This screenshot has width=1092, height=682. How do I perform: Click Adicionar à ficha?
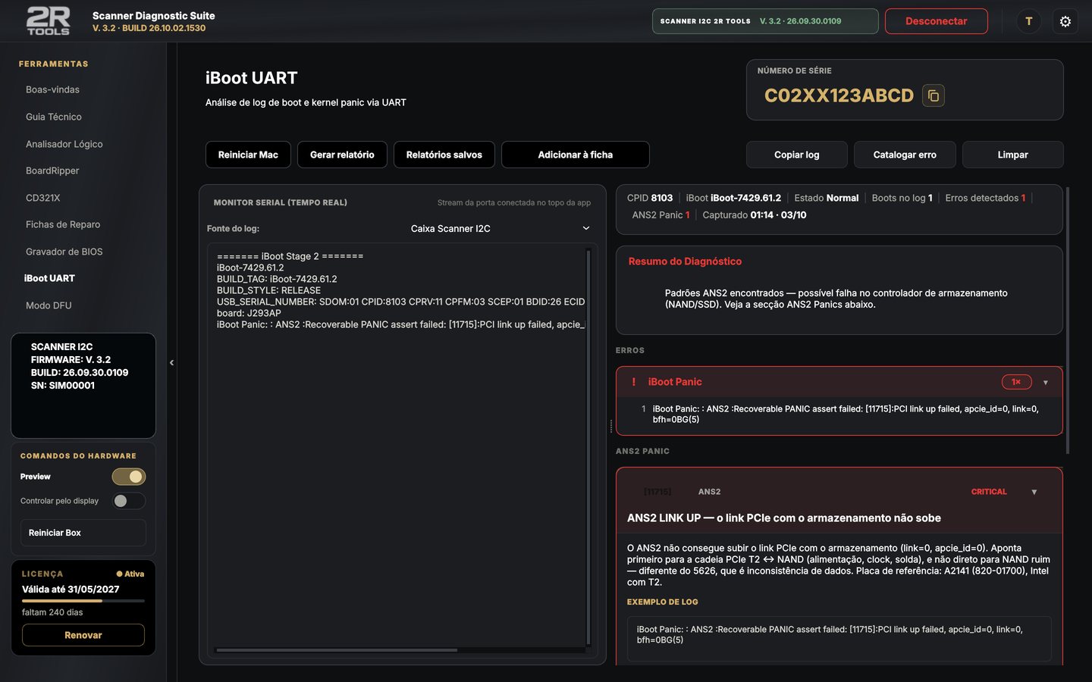[x=576, y=155]
